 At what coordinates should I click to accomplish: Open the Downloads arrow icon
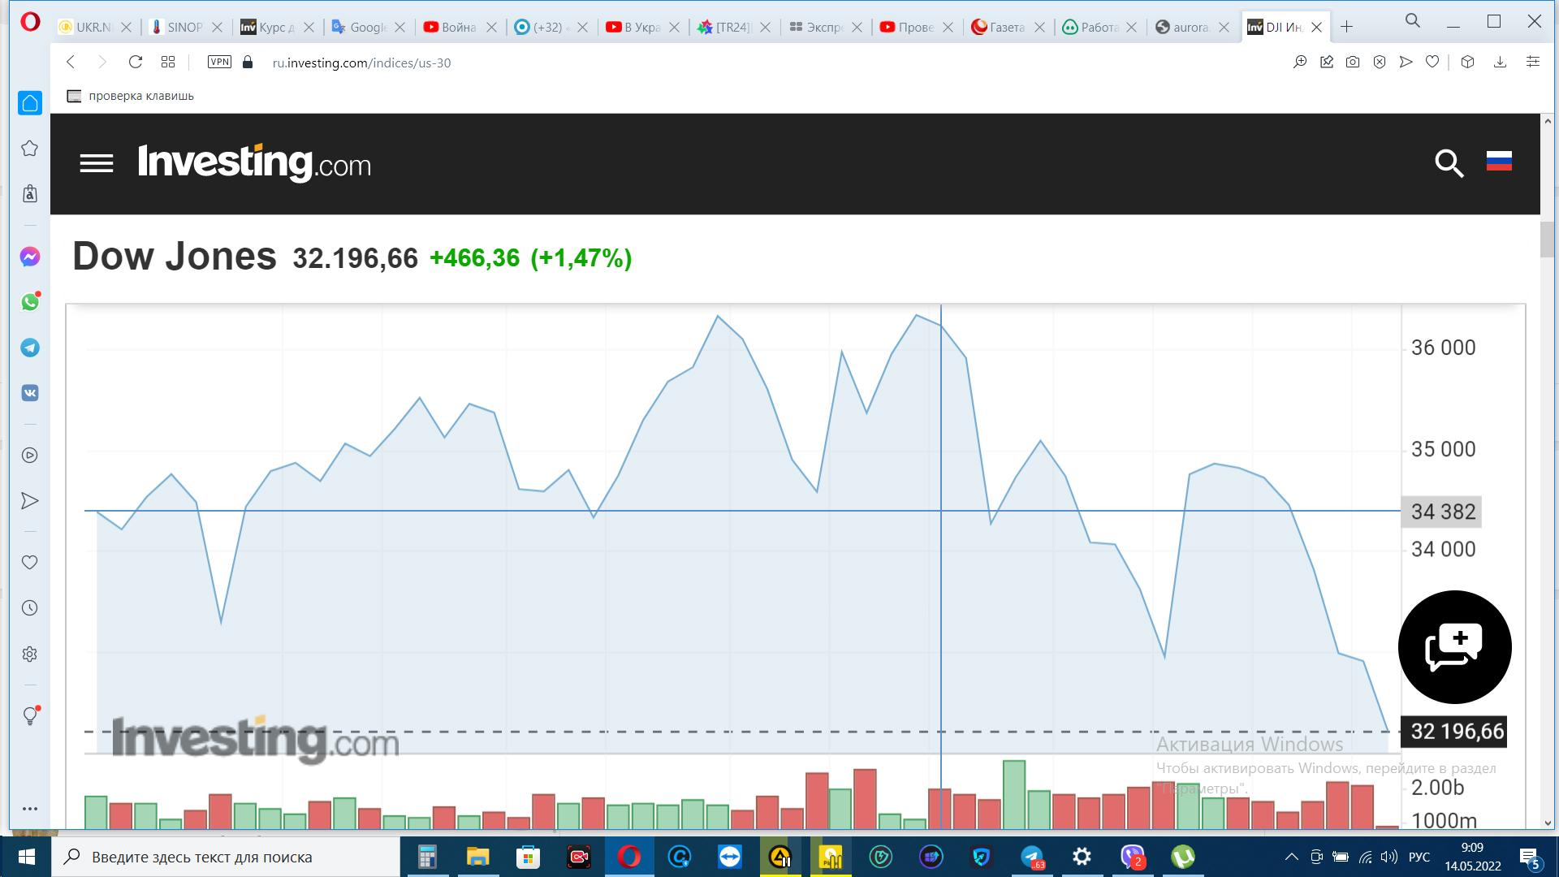(1501, 63)
